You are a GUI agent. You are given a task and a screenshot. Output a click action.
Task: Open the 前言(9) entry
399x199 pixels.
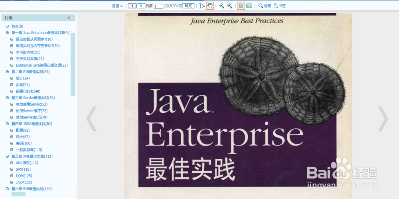point(17,26)
